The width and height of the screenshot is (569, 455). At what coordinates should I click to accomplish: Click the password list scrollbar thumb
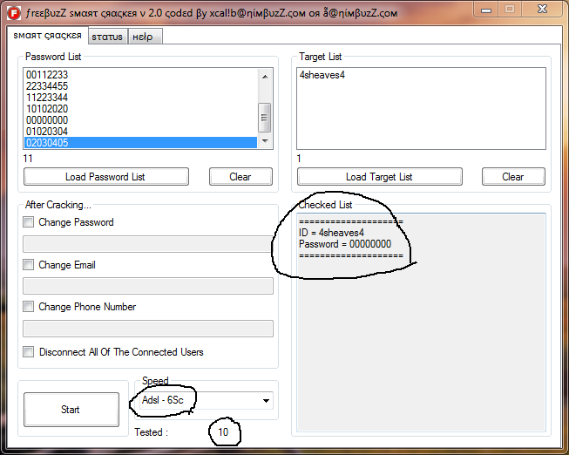[x=265, y=118]
